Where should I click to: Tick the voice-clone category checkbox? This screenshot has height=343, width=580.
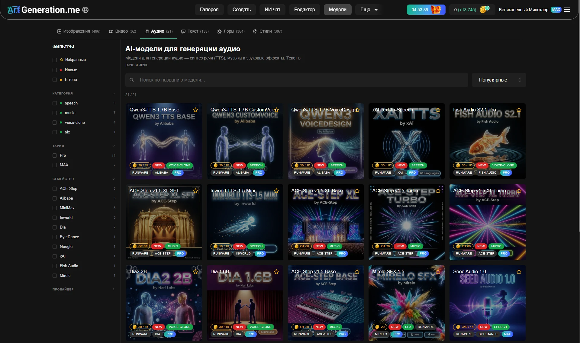pyautogui.click(x=55, y=123)
